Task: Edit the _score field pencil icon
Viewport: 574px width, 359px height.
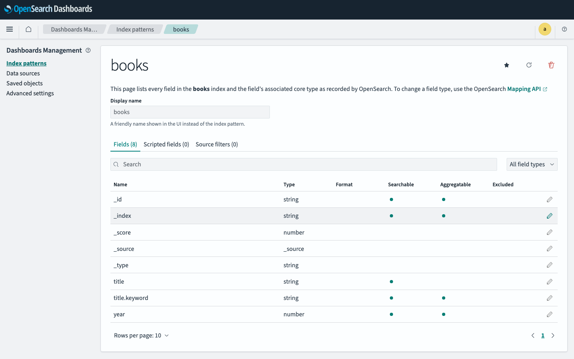Action: pos(550,232)
